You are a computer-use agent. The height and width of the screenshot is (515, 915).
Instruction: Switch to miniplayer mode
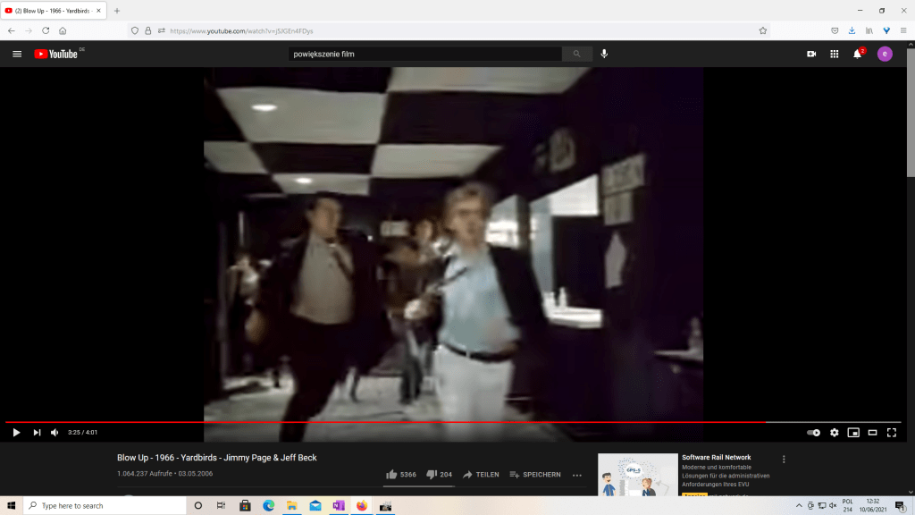[853, 433]
